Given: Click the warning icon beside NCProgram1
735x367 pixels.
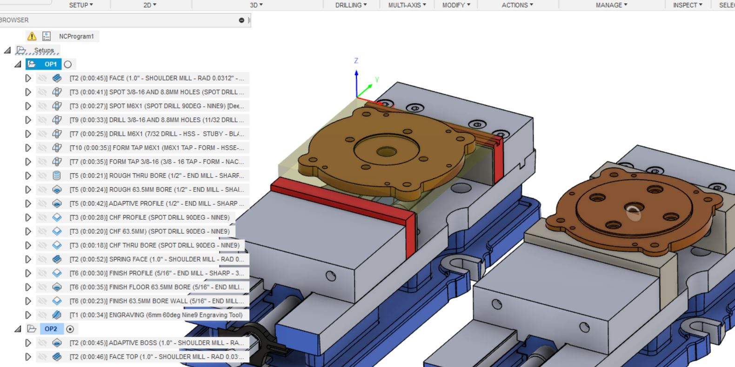Looking at the screenshot, I should [32, 36].
